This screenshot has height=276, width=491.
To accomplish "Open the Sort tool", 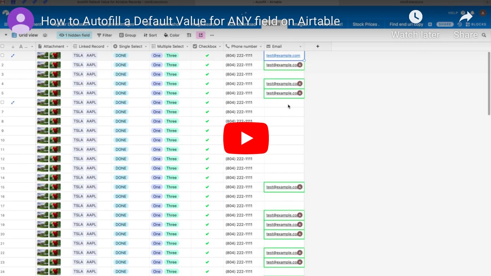I will pyautogui.click(x=150, y=35).
